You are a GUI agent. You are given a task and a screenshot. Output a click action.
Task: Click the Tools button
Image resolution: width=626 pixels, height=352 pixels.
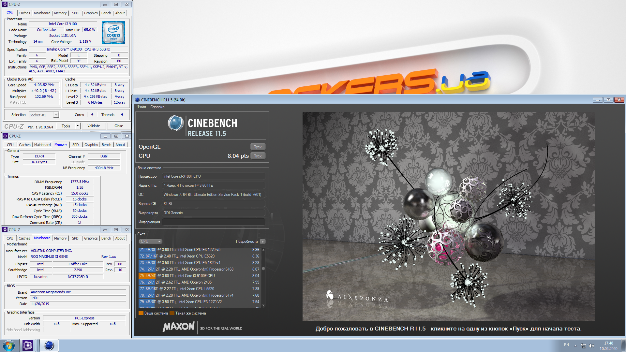tap(66, 126)
